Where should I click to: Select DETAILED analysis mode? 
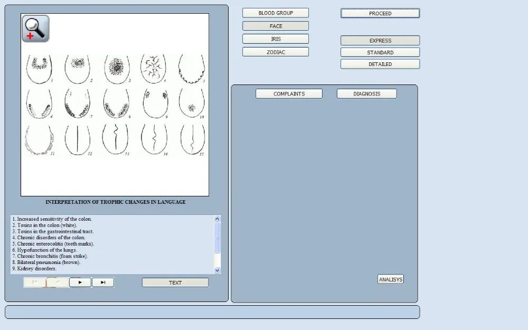pos(380,64)
